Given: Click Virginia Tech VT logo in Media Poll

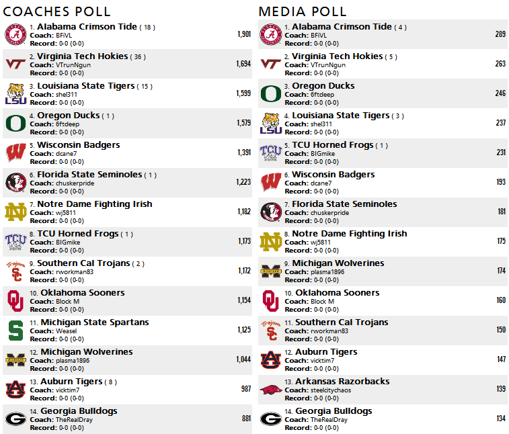Looking at the screenshot, I should 271,64.
